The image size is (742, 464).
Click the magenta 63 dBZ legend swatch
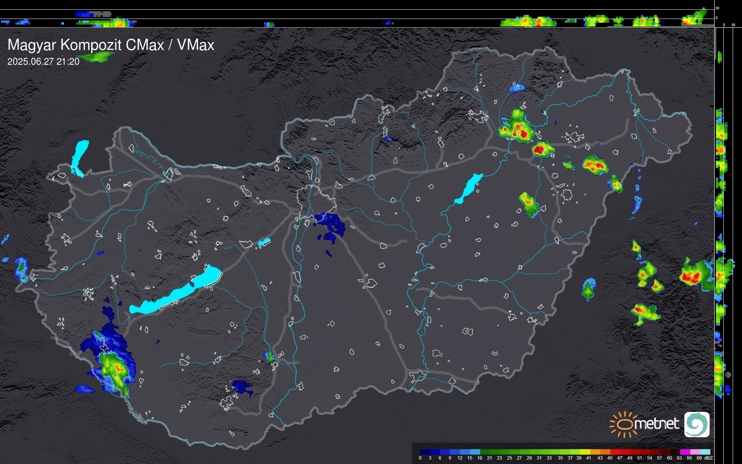684,452
